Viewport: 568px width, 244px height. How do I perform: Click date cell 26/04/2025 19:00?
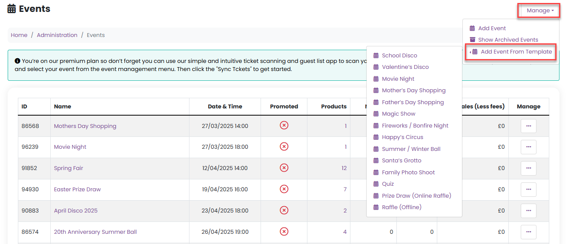click(225, 232)
